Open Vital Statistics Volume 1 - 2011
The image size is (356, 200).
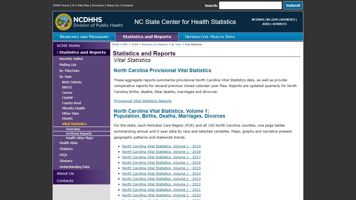(x=161, y=190)
